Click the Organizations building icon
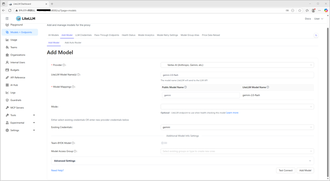Screen dimensions: 330x181 click(x=7, y=55)
